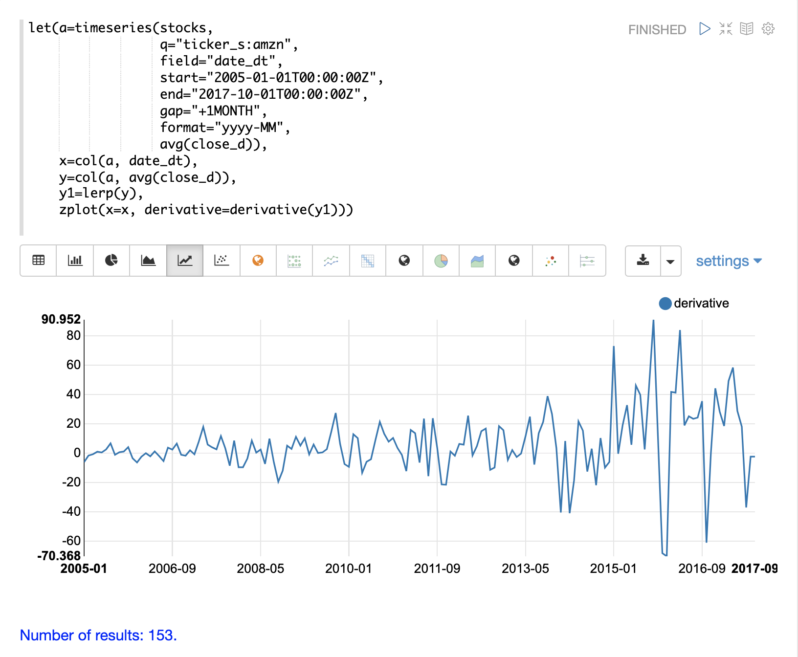Select the bar chart visualization

[x=75, y=261]
